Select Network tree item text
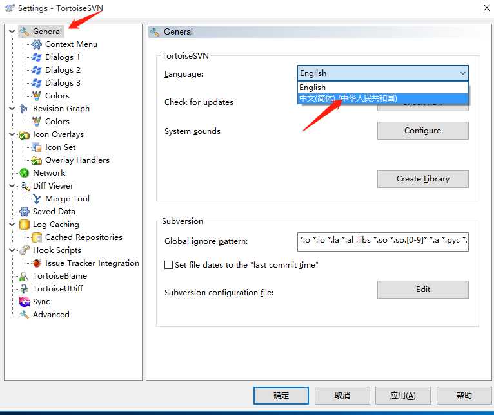Screen dimensions: 494x415 pos(49,173)
